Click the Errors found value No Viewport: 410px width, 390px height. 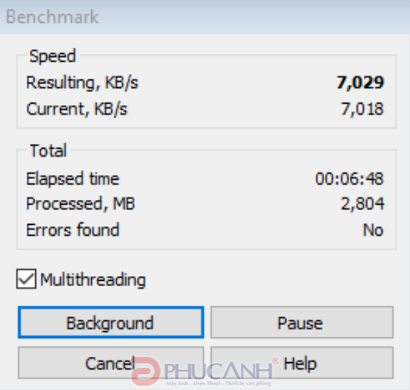pos(373,230)
